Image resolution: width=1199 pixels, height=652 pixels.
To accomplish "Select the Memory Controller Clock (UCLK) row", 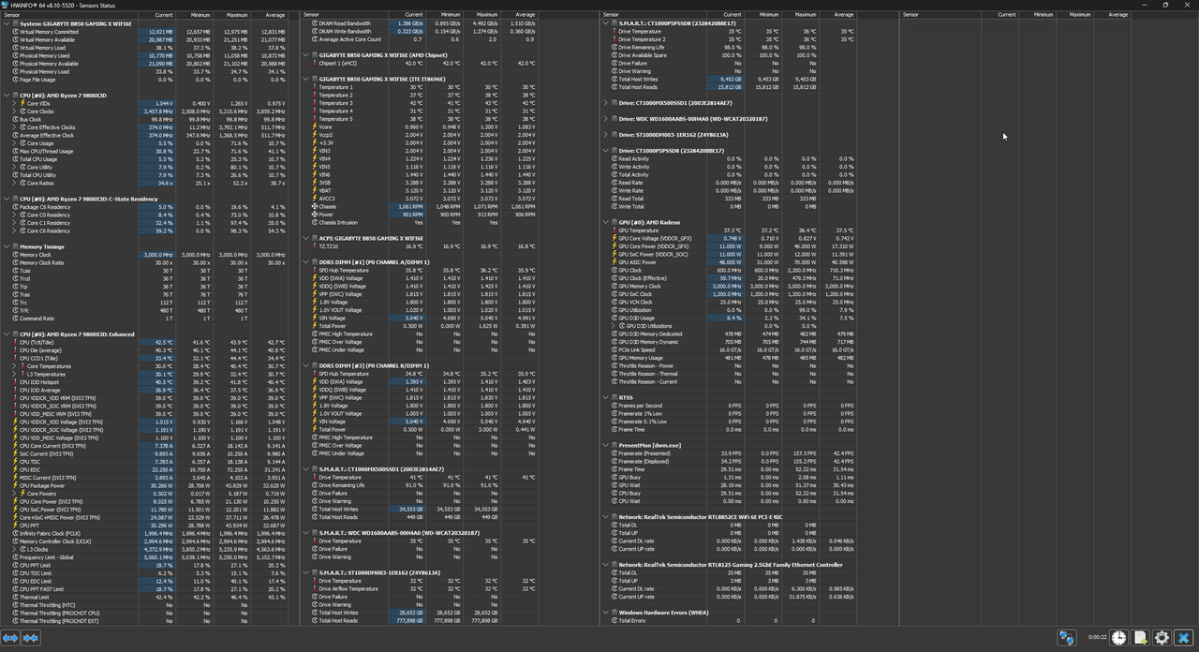I will coord(146,541).
